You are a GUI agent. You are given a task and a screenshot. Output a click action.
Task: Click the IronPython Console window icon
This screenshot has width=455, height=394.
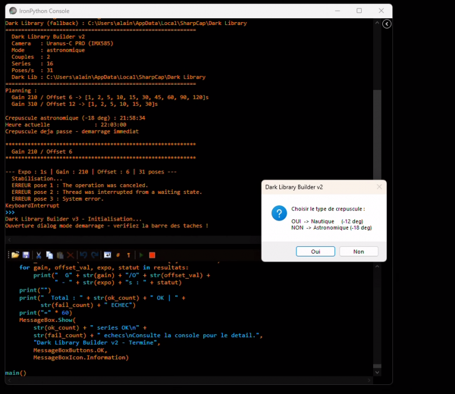point(13,11)
